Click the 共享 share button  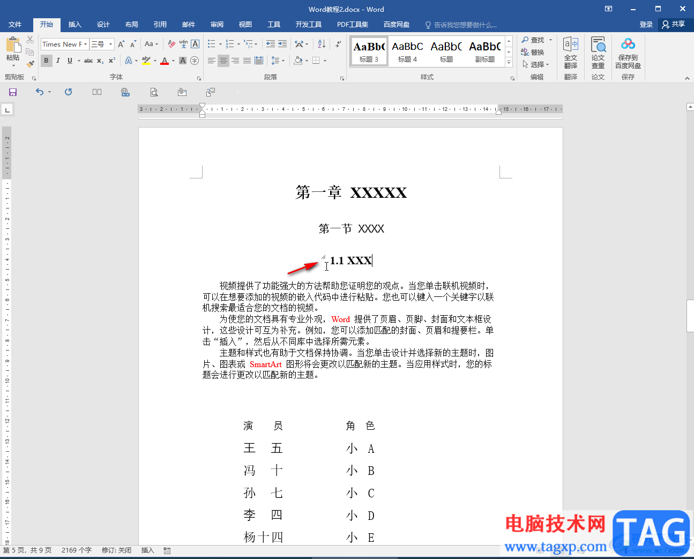point(674,25)
